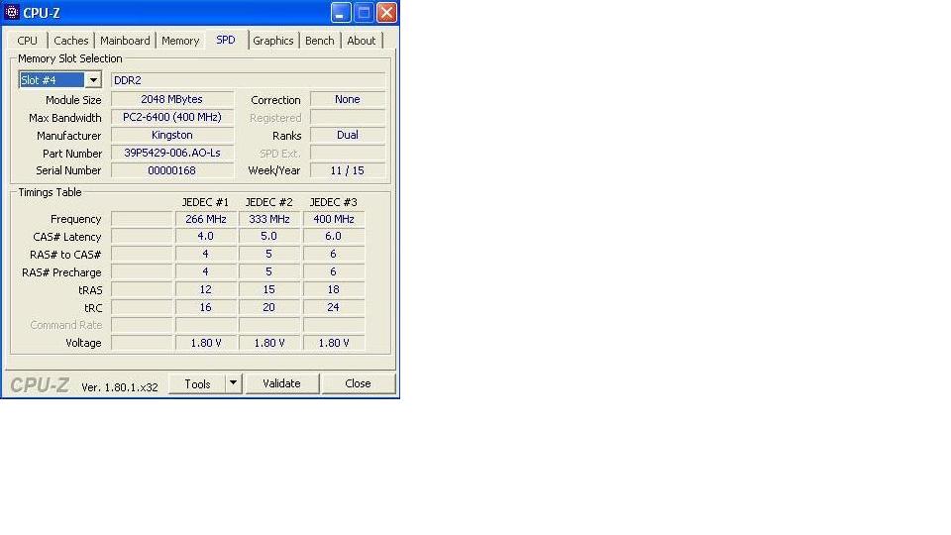Maximize the CPU-Z window
Viewport: 951px width, 535px height.
[364, 13]
